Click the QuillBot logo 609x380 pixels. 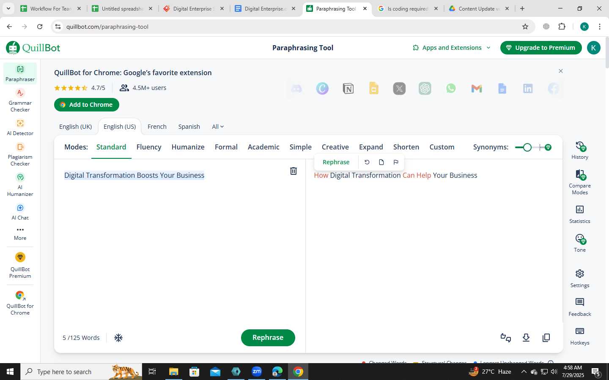tap(33, 48)
